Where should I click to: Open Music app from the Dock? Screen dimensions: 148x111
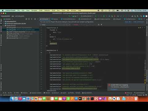coord(20,99)
